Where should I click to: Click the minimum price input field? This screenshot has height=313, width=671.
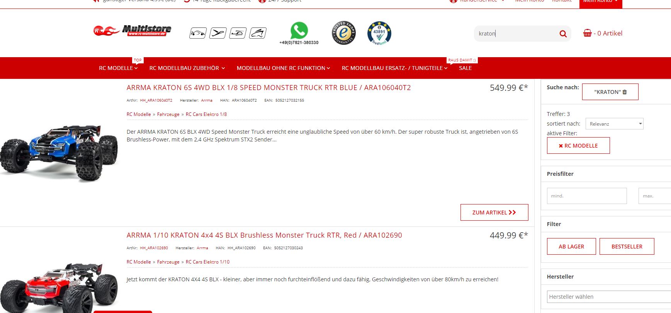tap(586, 196)
